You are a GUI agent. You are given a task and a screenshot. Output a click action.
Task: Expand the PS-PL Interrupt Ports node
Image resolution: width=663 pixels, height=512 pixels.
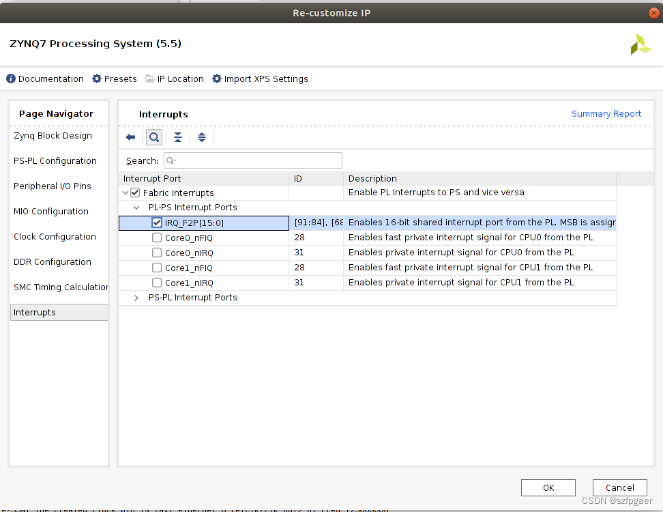[x=136, y=298]
